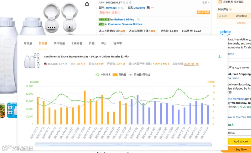The image size is (251, 153).
Task: Click 查看详细 link in inventory panel
Action: click(241, 23)
